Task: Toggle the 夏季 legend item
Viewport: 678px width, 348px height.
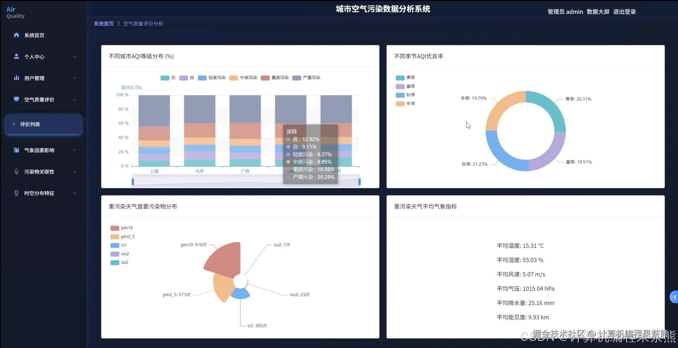Action: pos(405,86)
